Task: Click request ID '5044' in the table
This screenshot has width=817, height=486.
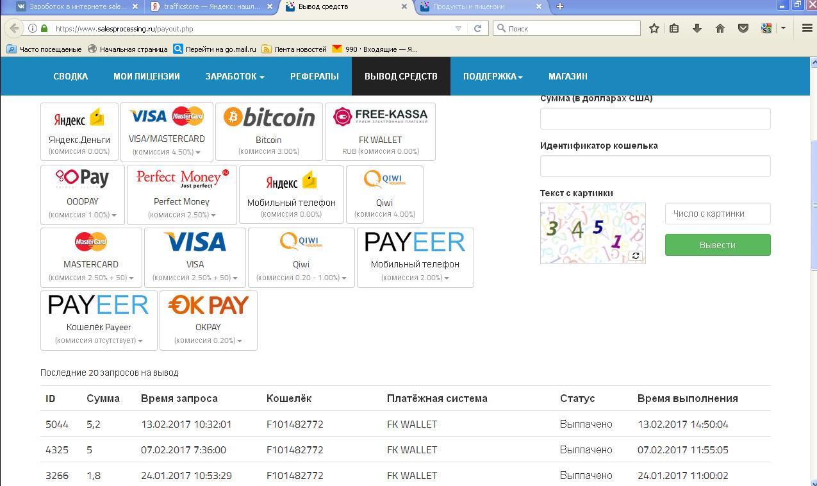Action: tap(56, 424)
